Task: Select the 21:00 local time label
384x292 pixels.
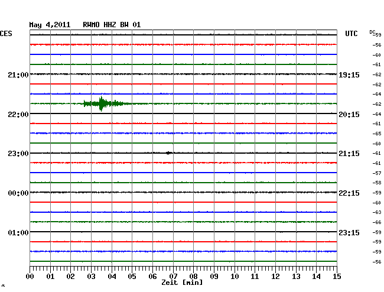Action: click(x=18, y=74)
